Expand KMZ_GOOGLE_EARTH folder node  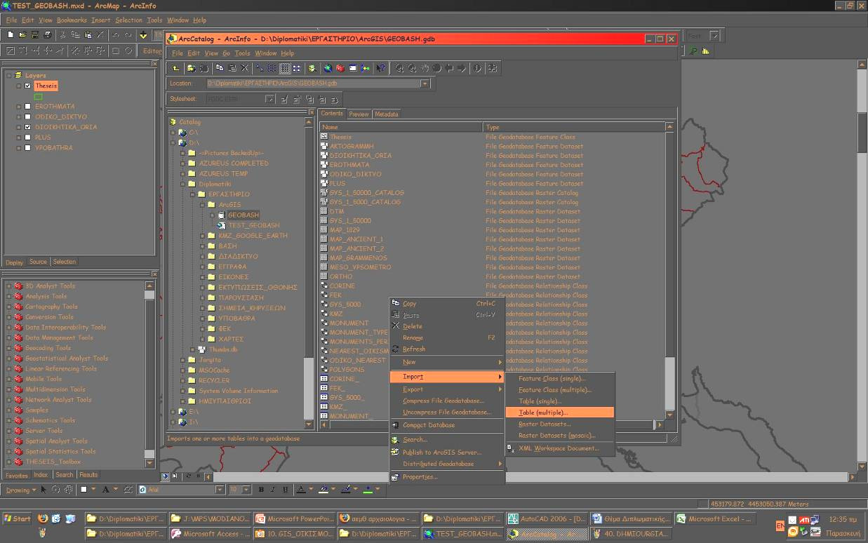tap(202, 236)
